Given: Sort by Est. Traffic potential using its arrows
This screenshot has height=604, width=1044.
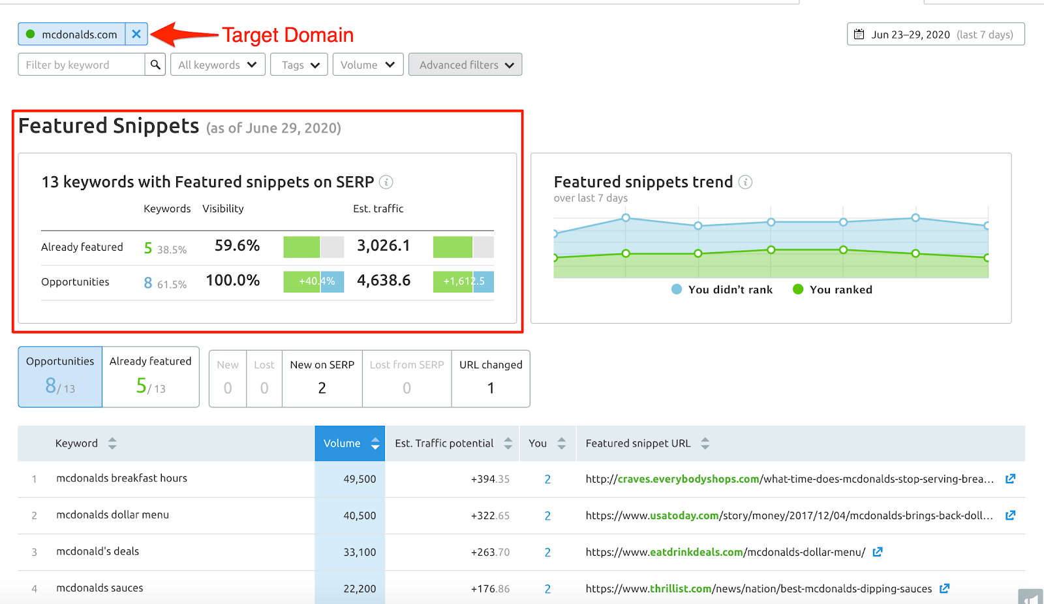Looking at the screenshot, I should (508, 443).
